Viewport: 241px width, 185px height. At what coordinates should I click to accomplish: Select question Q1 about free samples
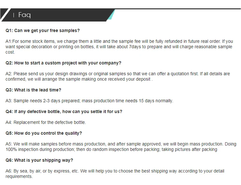pyautogui.click(x=42, y=31)
